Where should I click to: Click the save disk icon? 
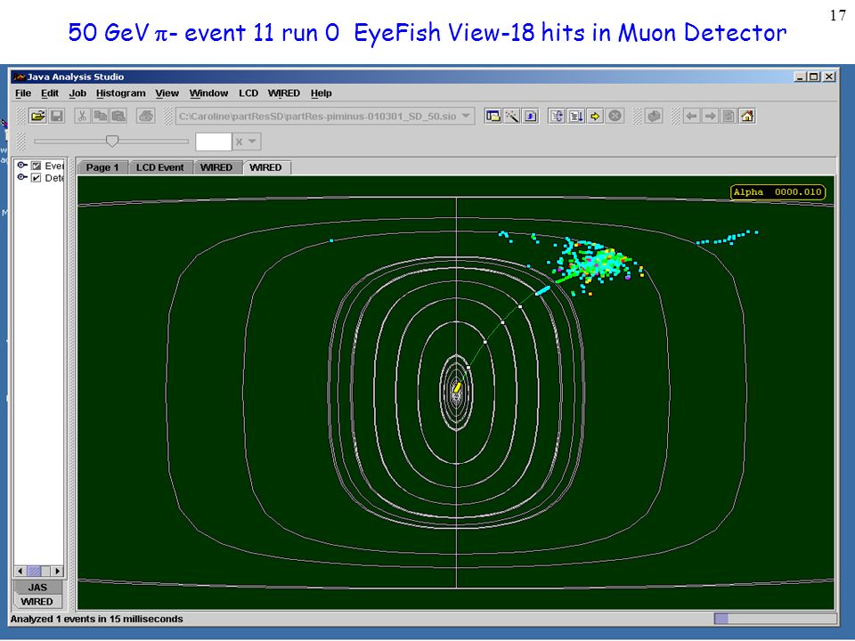[57, 116]
